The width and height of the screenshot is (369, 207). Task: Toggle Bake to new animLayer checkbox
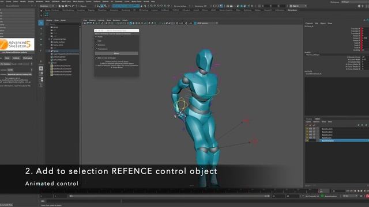pyautogui.click(x=96, y=57)
